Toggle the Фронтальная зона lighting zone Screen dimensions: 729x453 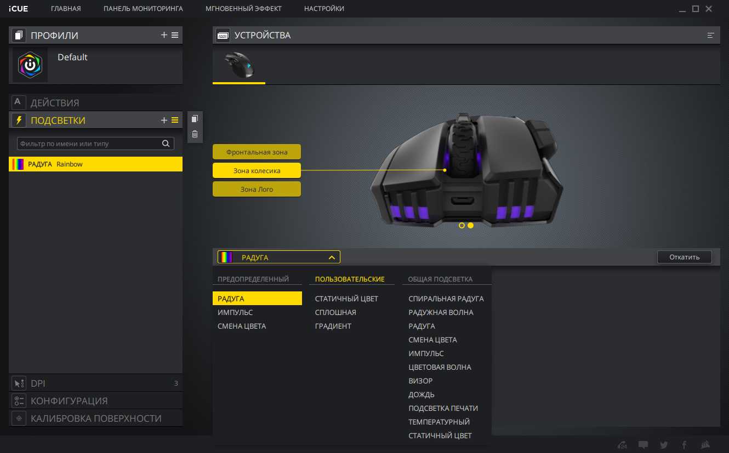(257, 152)
